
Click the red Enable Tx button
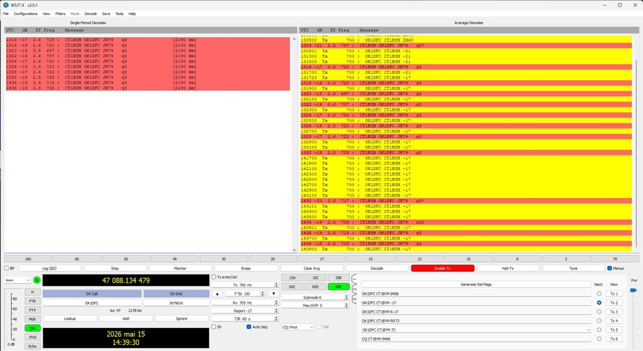tap(443, 268)
